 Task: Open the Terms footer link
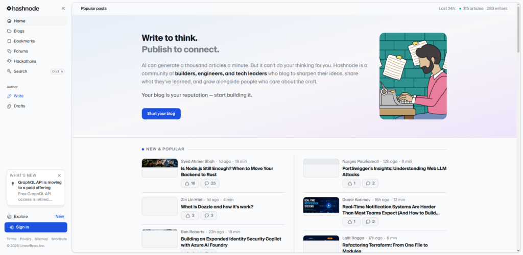coord(11,239)
